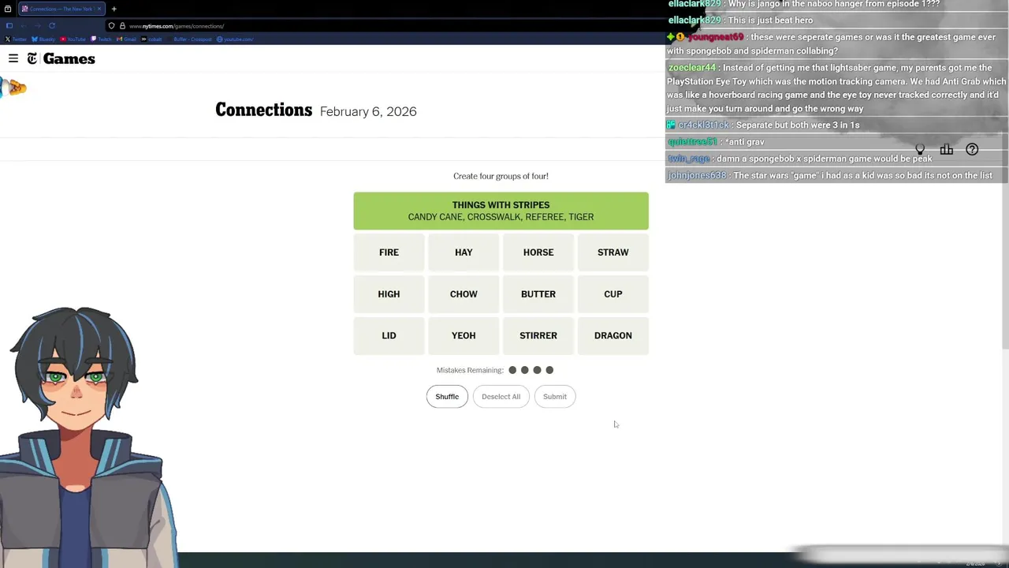Close the Connections browser tab

tap(99, 9)
